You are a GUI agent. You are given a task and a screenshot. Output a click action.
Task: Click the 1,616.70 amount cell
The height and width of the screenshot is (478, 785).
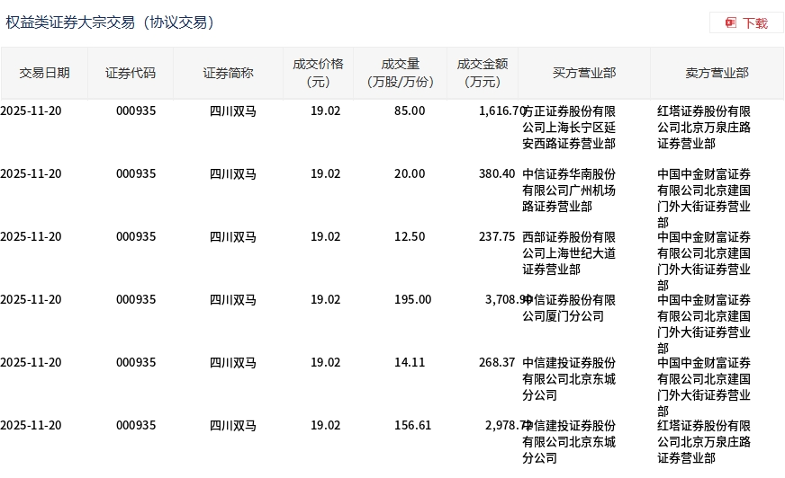click(x=501, y=111)
